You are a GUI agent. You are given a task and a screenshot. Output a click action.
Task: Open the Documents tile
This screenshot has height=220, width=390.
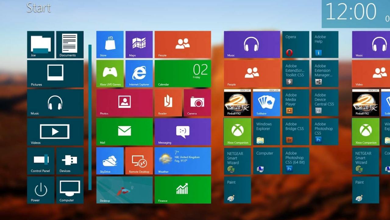click(x=70, y=44)
